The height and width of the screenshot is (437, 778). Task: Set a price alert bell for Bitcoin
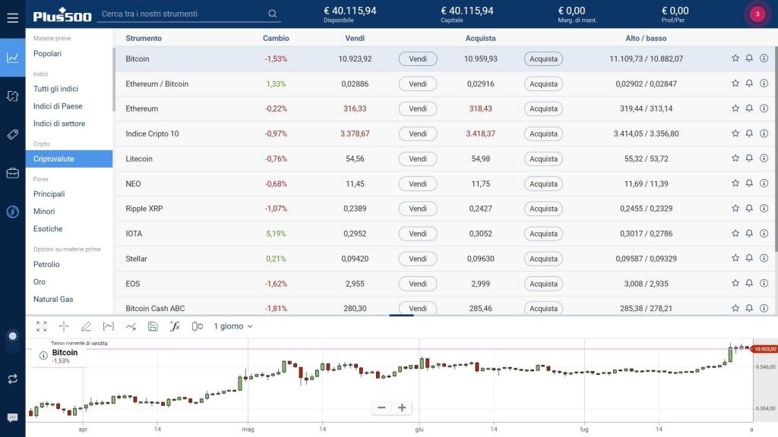(x=749, y=58)
